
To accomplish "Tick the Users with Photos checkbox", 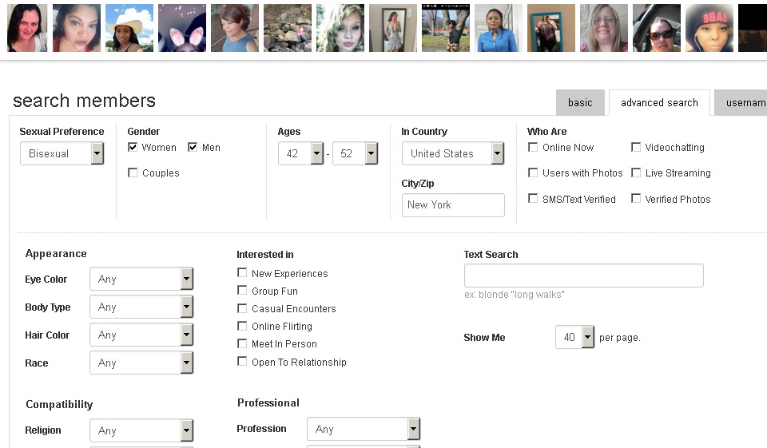I will 533,172.
